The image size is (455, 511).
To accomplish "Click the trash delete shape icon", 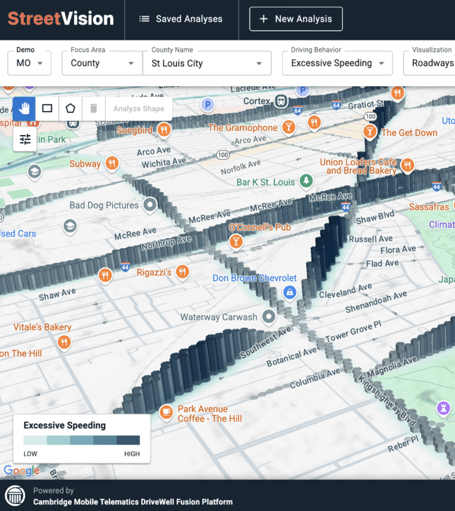I will click(x=94, y=108).
